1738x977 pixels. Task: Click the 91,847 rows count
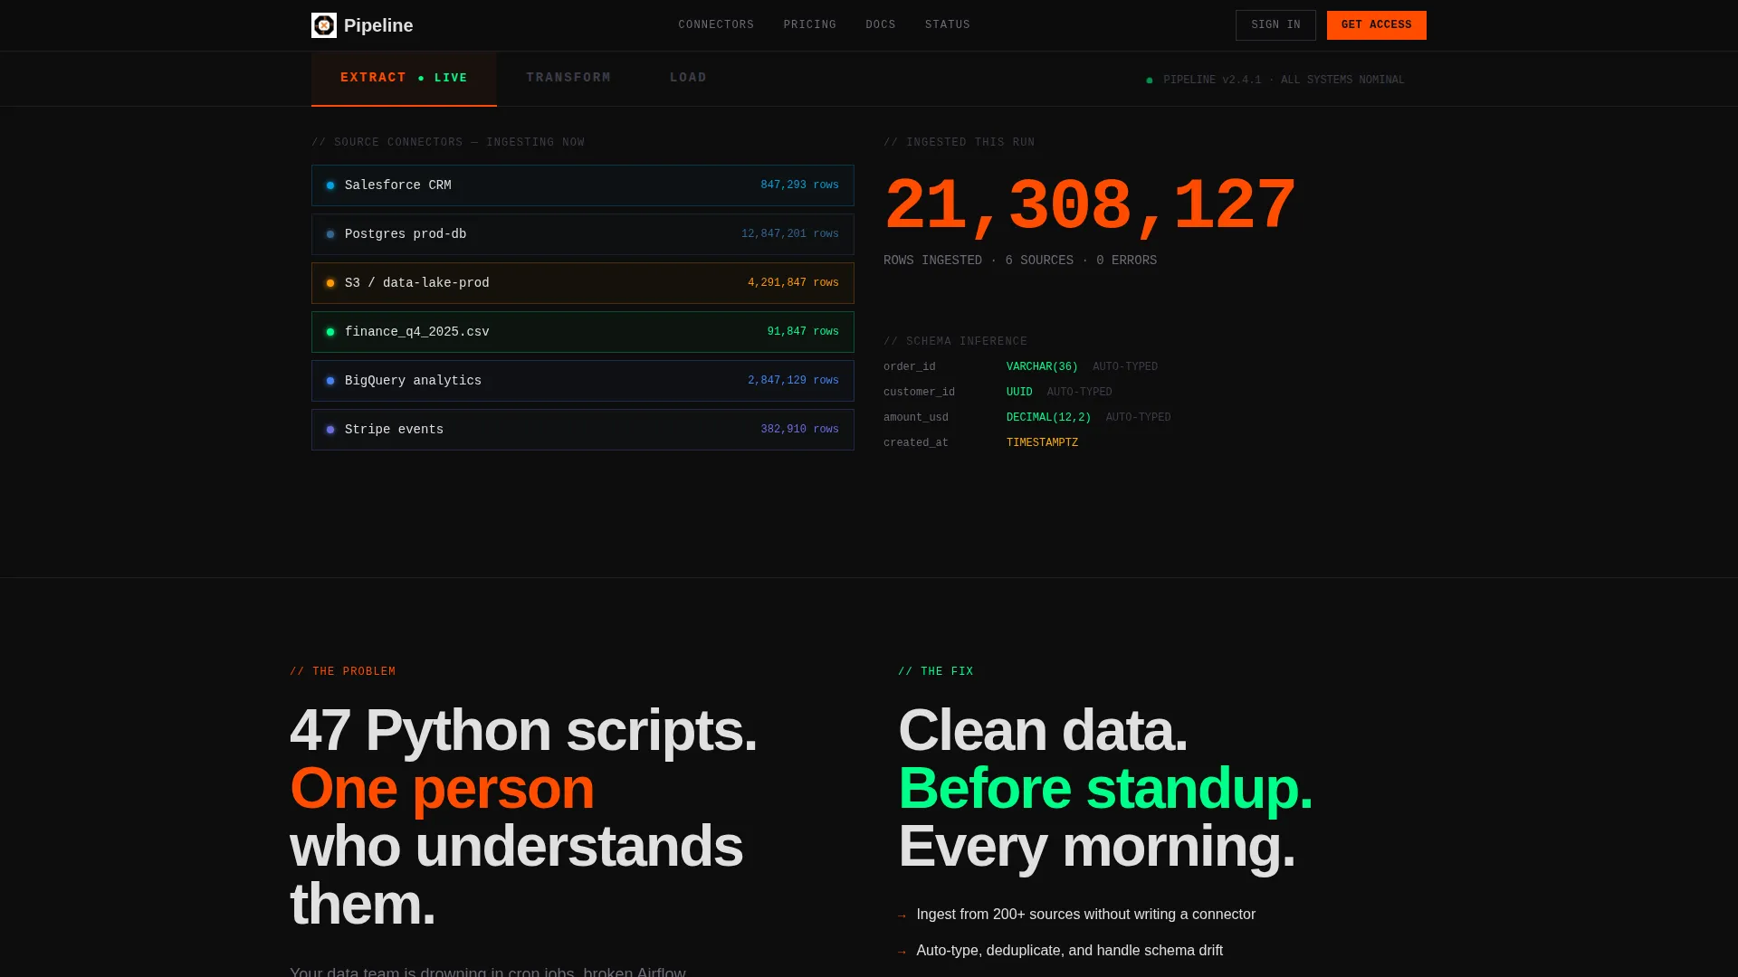[x=803, y=332]
